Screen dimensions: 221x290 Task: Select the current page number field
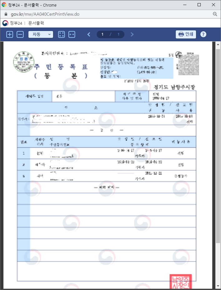[x=102, y=34]
